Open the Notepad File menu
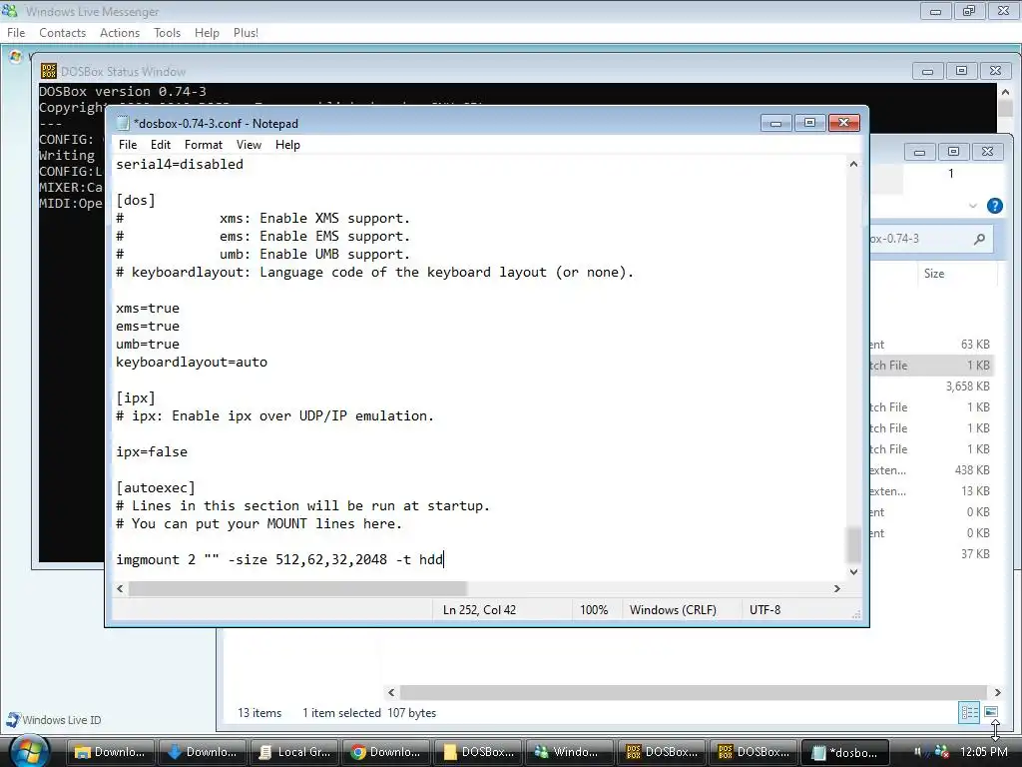Viewport: 1022px width, 767px height. click(x=128, y=145)
